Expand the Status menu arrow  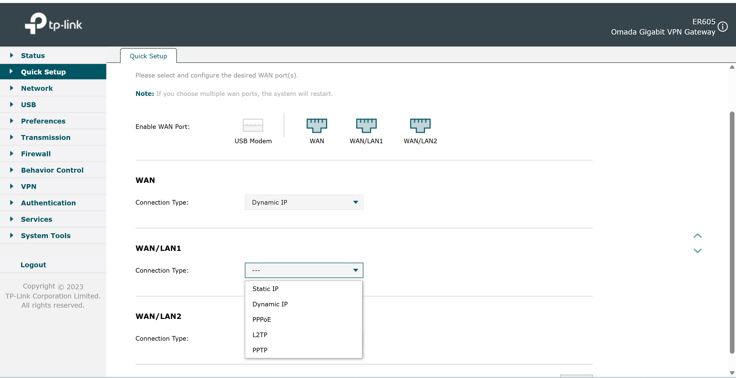tap(11, 55)
